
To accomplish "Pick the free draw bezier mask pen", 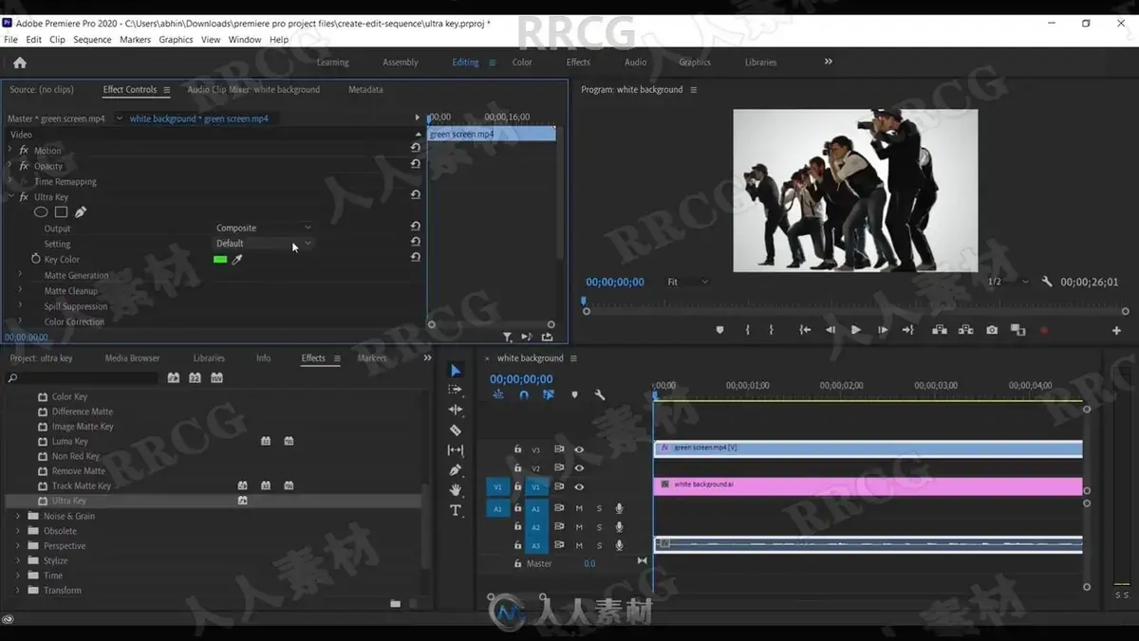I will (x=81, y=212).
